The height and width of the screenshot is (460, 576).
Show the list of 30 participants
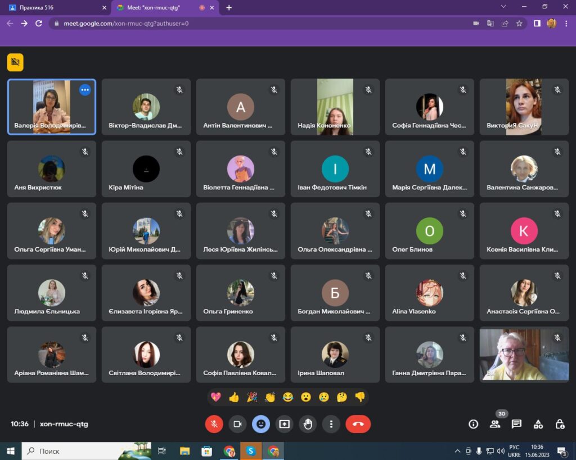click(x=495, y=424)
